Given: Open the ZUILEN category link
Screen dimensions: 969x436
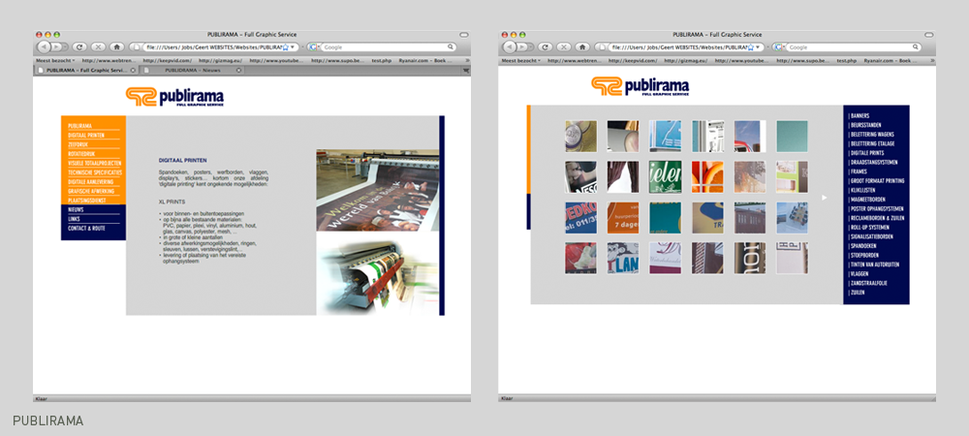Looking at the screenshot, I should click(858, 292).
